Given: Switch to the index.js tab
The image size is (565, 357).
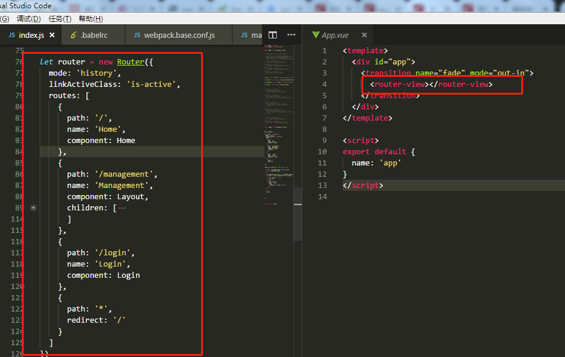Looking at the screenshot, I should (x=31, y=35).
